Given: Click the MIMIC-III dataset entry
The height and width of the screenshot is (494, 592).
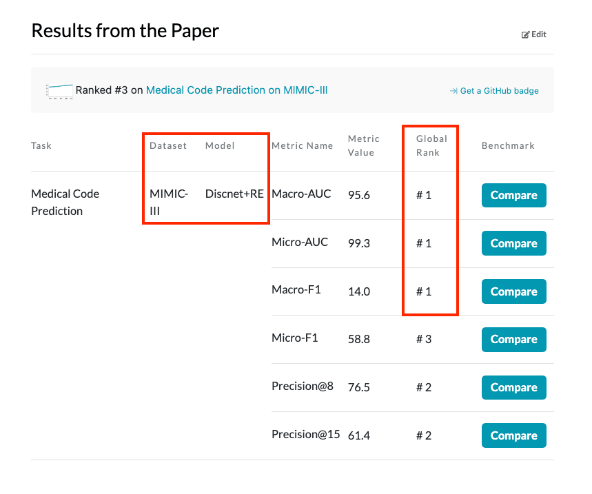Looking at the screenshot, I should 159,203.
